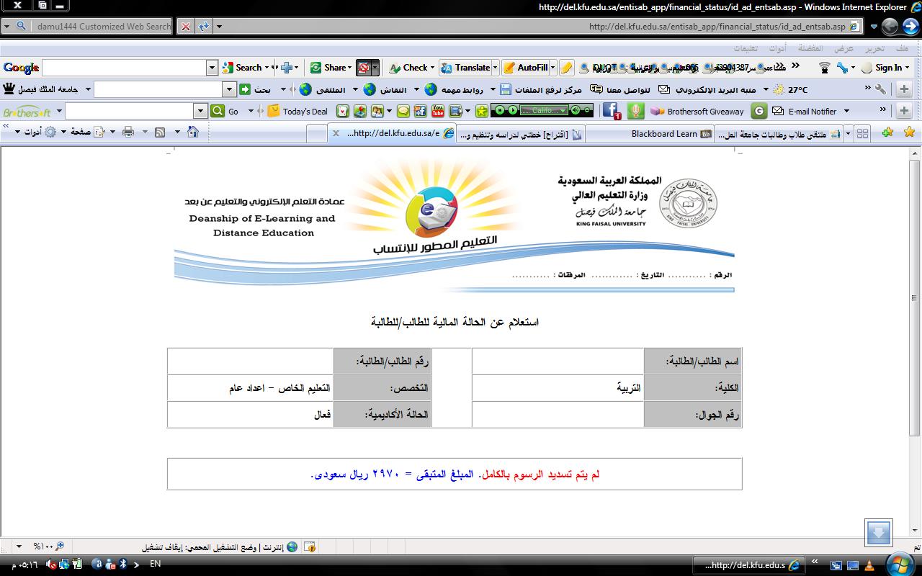Click the yellow chat bubble icon
This screenshot has height=576, width=922.
click(x=403, y=111)
